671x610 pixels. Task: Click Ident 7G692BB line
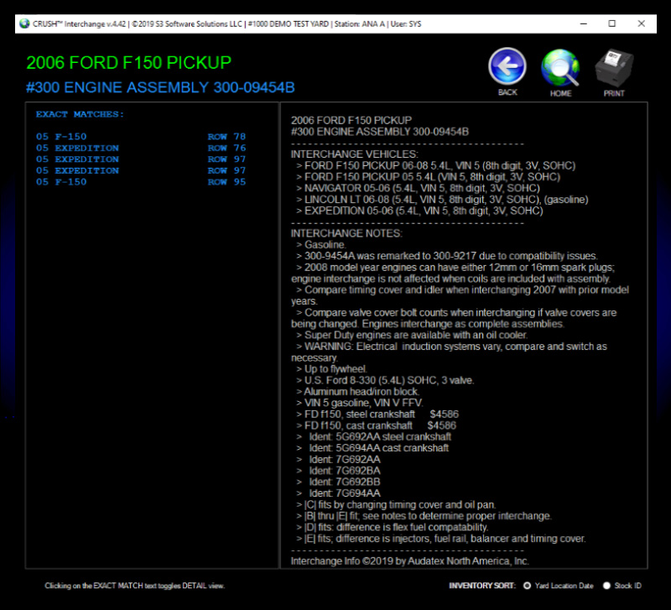pyautogui.click(x=338, y=482)
